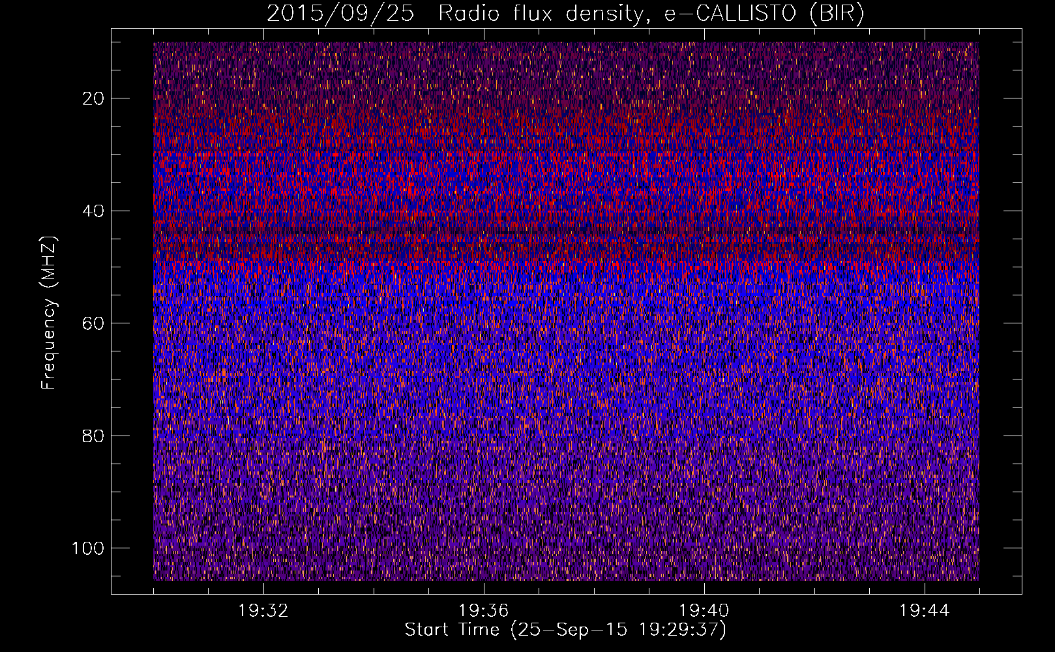Click the 19:44 time tick label

[x=925, y=611]
